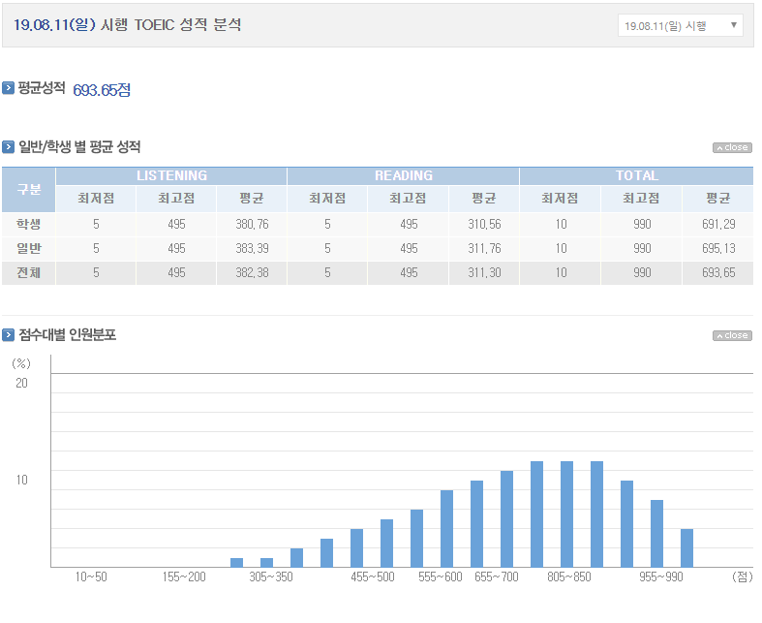Click the rightmost bar in the distribution chart

[686, 547]
